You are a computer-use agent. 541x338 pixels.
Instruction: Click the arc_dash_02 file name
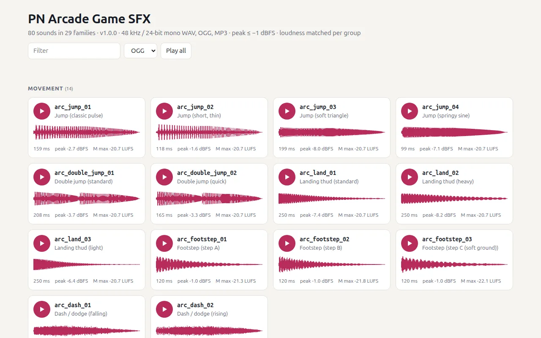[195, 305]
